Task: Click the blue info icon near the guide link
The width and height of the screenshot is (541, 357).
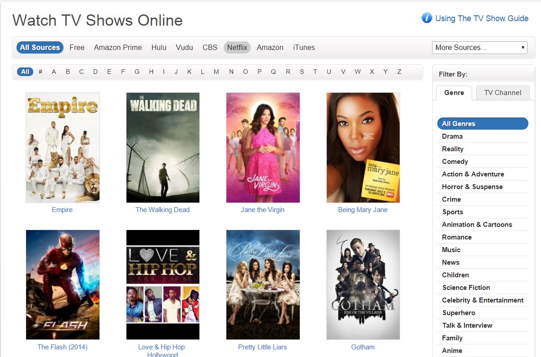Action: pos(426,18)
